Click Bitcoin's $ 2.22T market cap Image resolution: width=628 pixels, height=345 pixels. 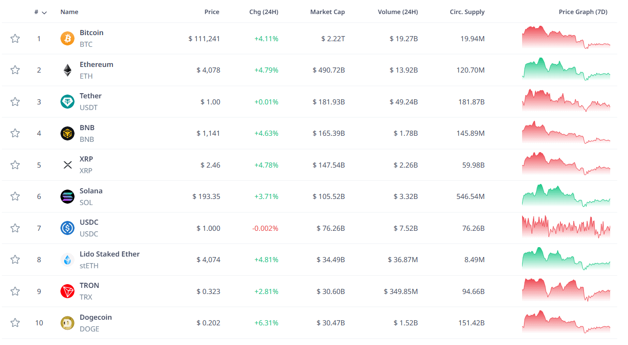click(333, 39)
